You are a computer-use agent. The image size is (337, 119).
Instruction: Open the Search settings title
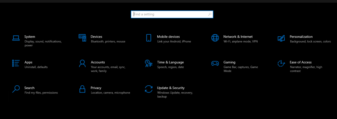pos(29,88)
